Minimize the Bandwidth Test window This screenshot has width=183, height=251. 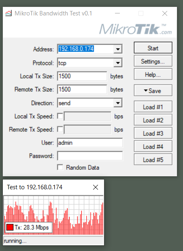[x=117, y=13]
